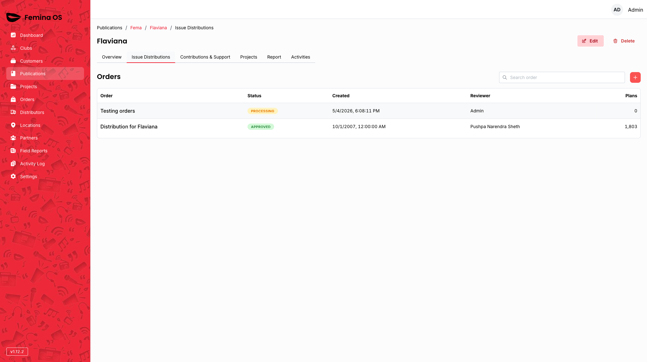Click the Created column header
The height and width of the screenshot is (362, 647).
coord(341,96)
